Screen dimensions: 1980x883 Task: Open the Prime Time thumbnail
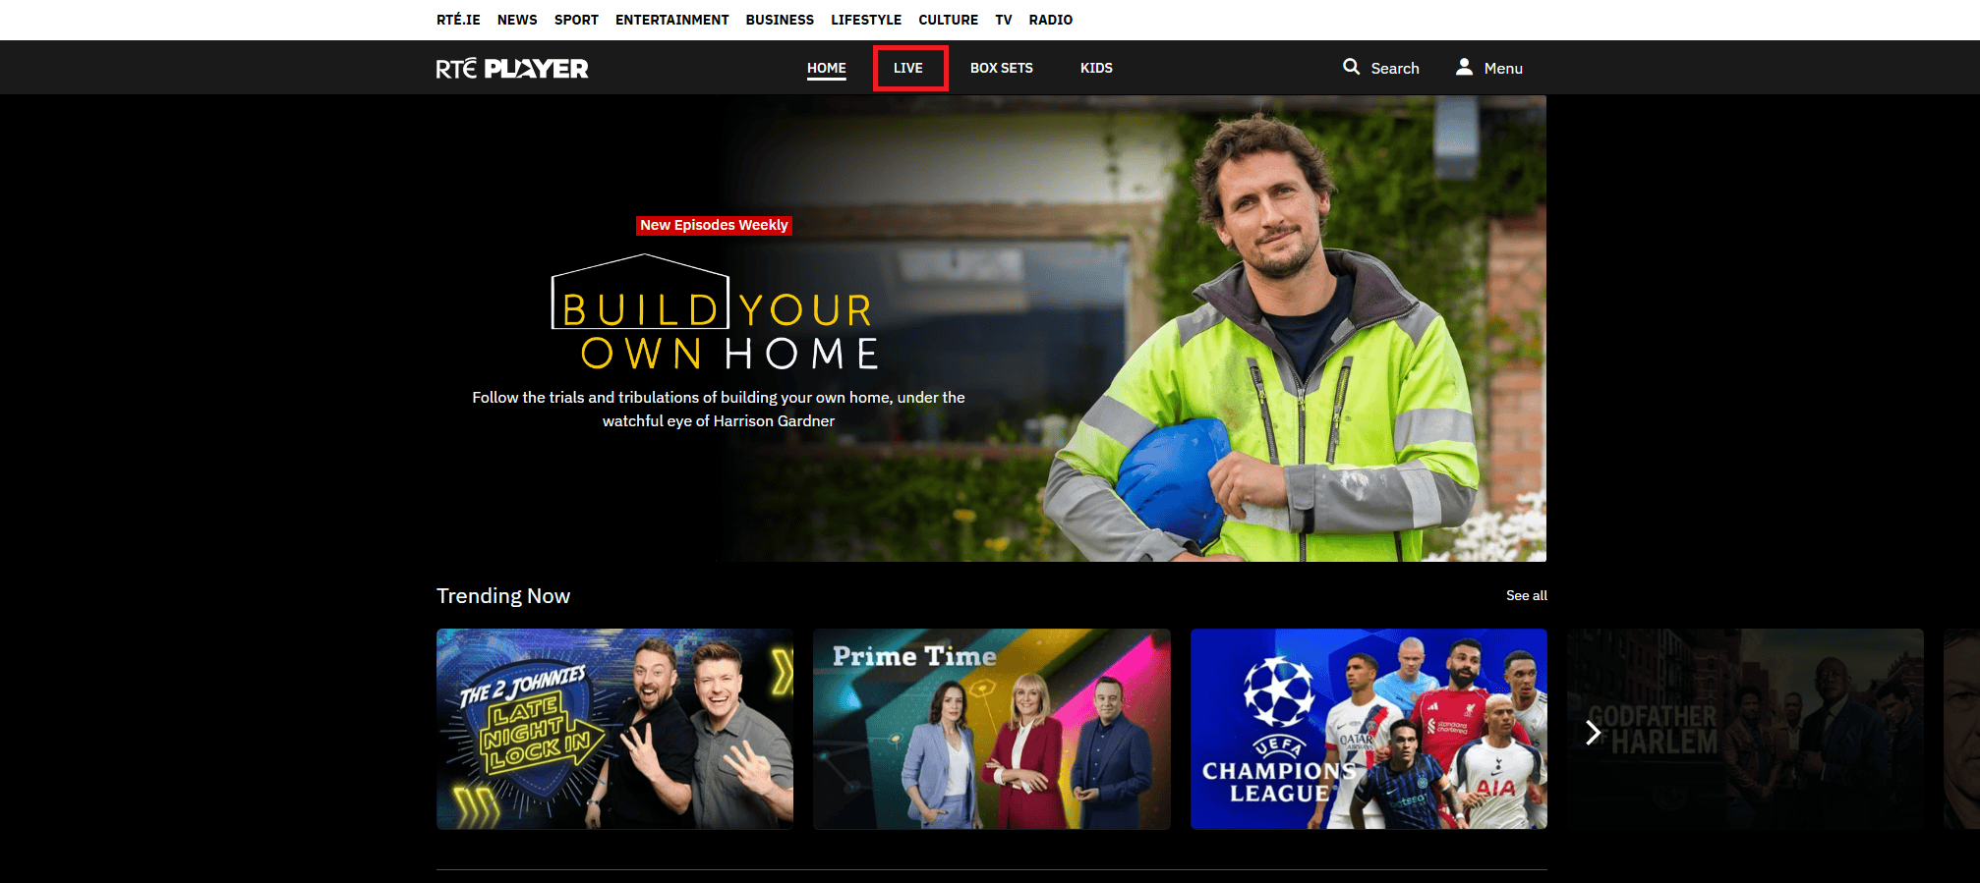click(x=991, y=729)
